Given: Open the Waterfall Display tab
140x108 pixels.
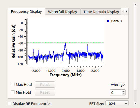Looking at the screenshot, I should click(x=62, y=12).
